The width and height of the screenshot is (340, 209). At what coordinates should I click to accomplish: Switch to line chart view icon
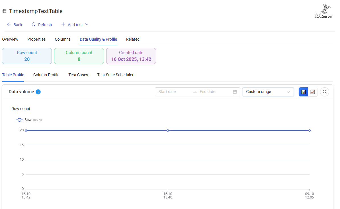[313, 92]
